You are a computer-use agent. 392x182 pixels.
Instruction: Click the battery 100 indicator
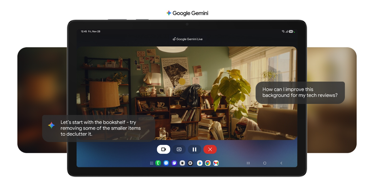[291, 31]
